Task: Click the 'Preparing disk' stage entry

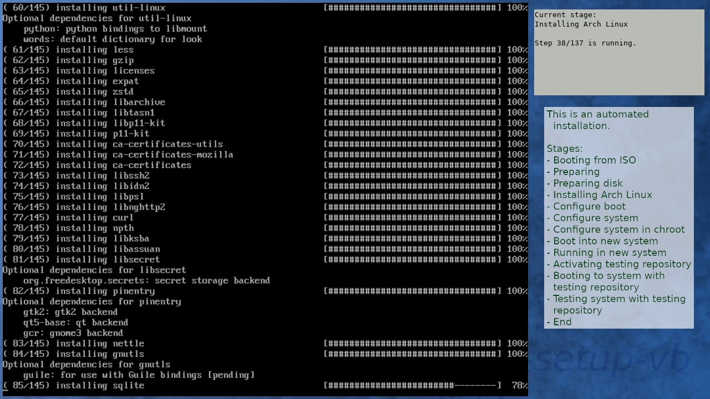Action: 585,183
